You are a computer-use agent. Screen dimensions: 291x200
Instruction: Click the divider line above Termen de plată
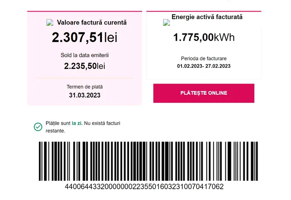[x=84, y=78]
